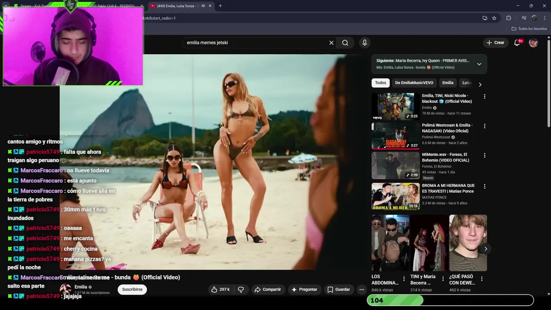Open a new browser tab

point(220,6)
